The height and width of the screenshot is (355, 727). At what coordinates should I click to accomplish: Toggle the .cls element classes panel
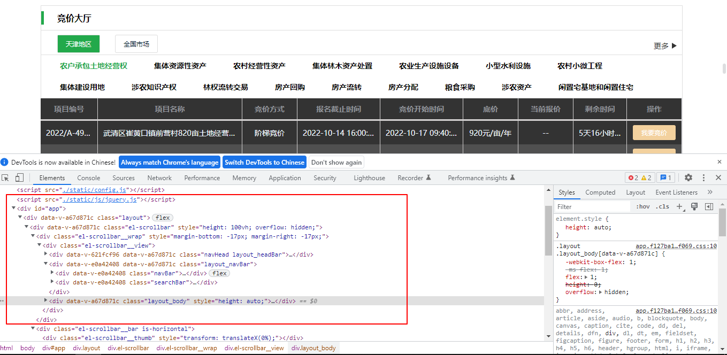(663, 207)
